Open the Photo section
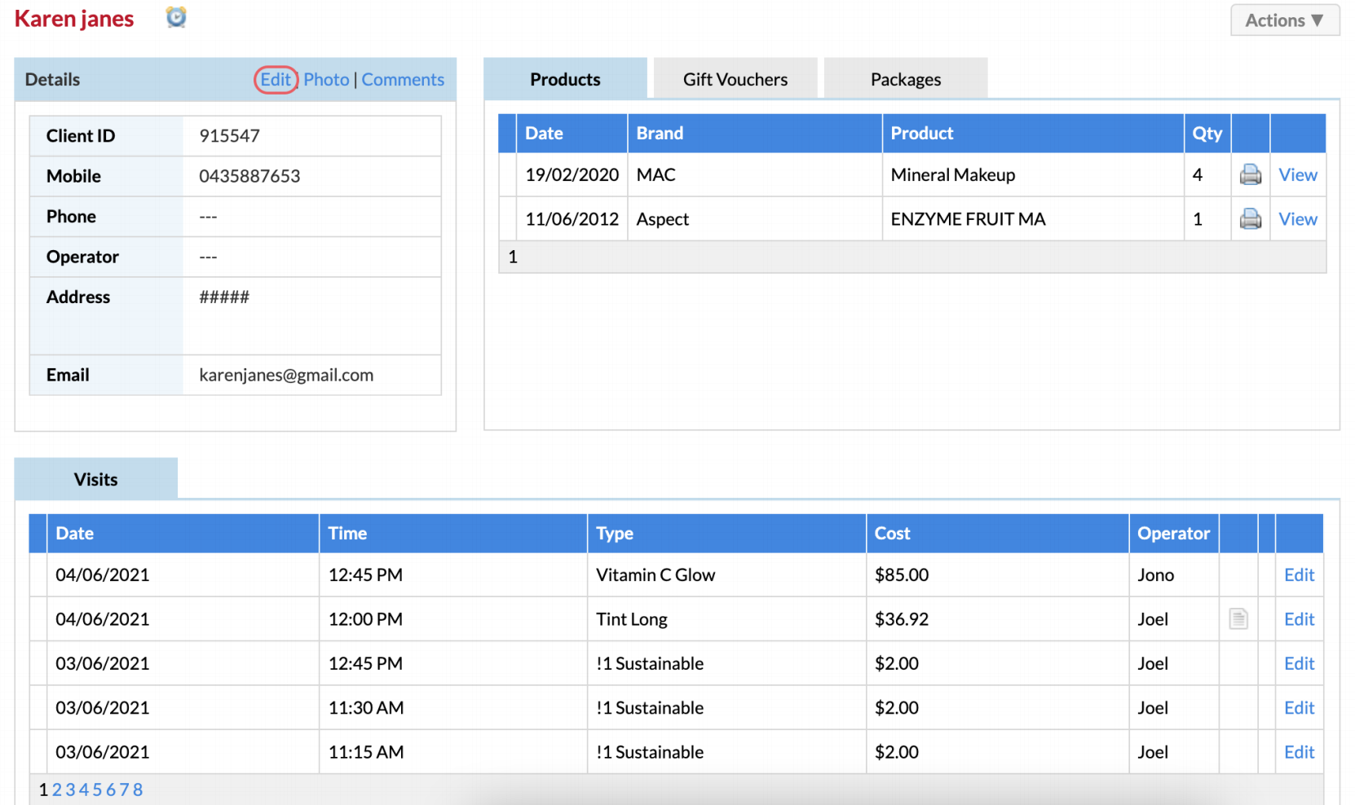This screenshot has width=1355, height=805. tap(326, 79)
